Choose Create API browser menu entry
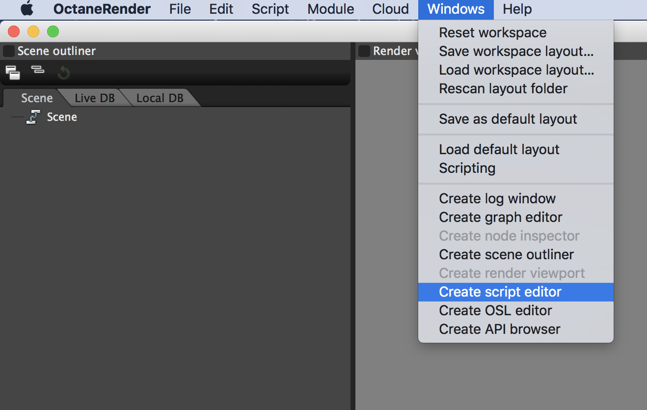 coord(499,329)
